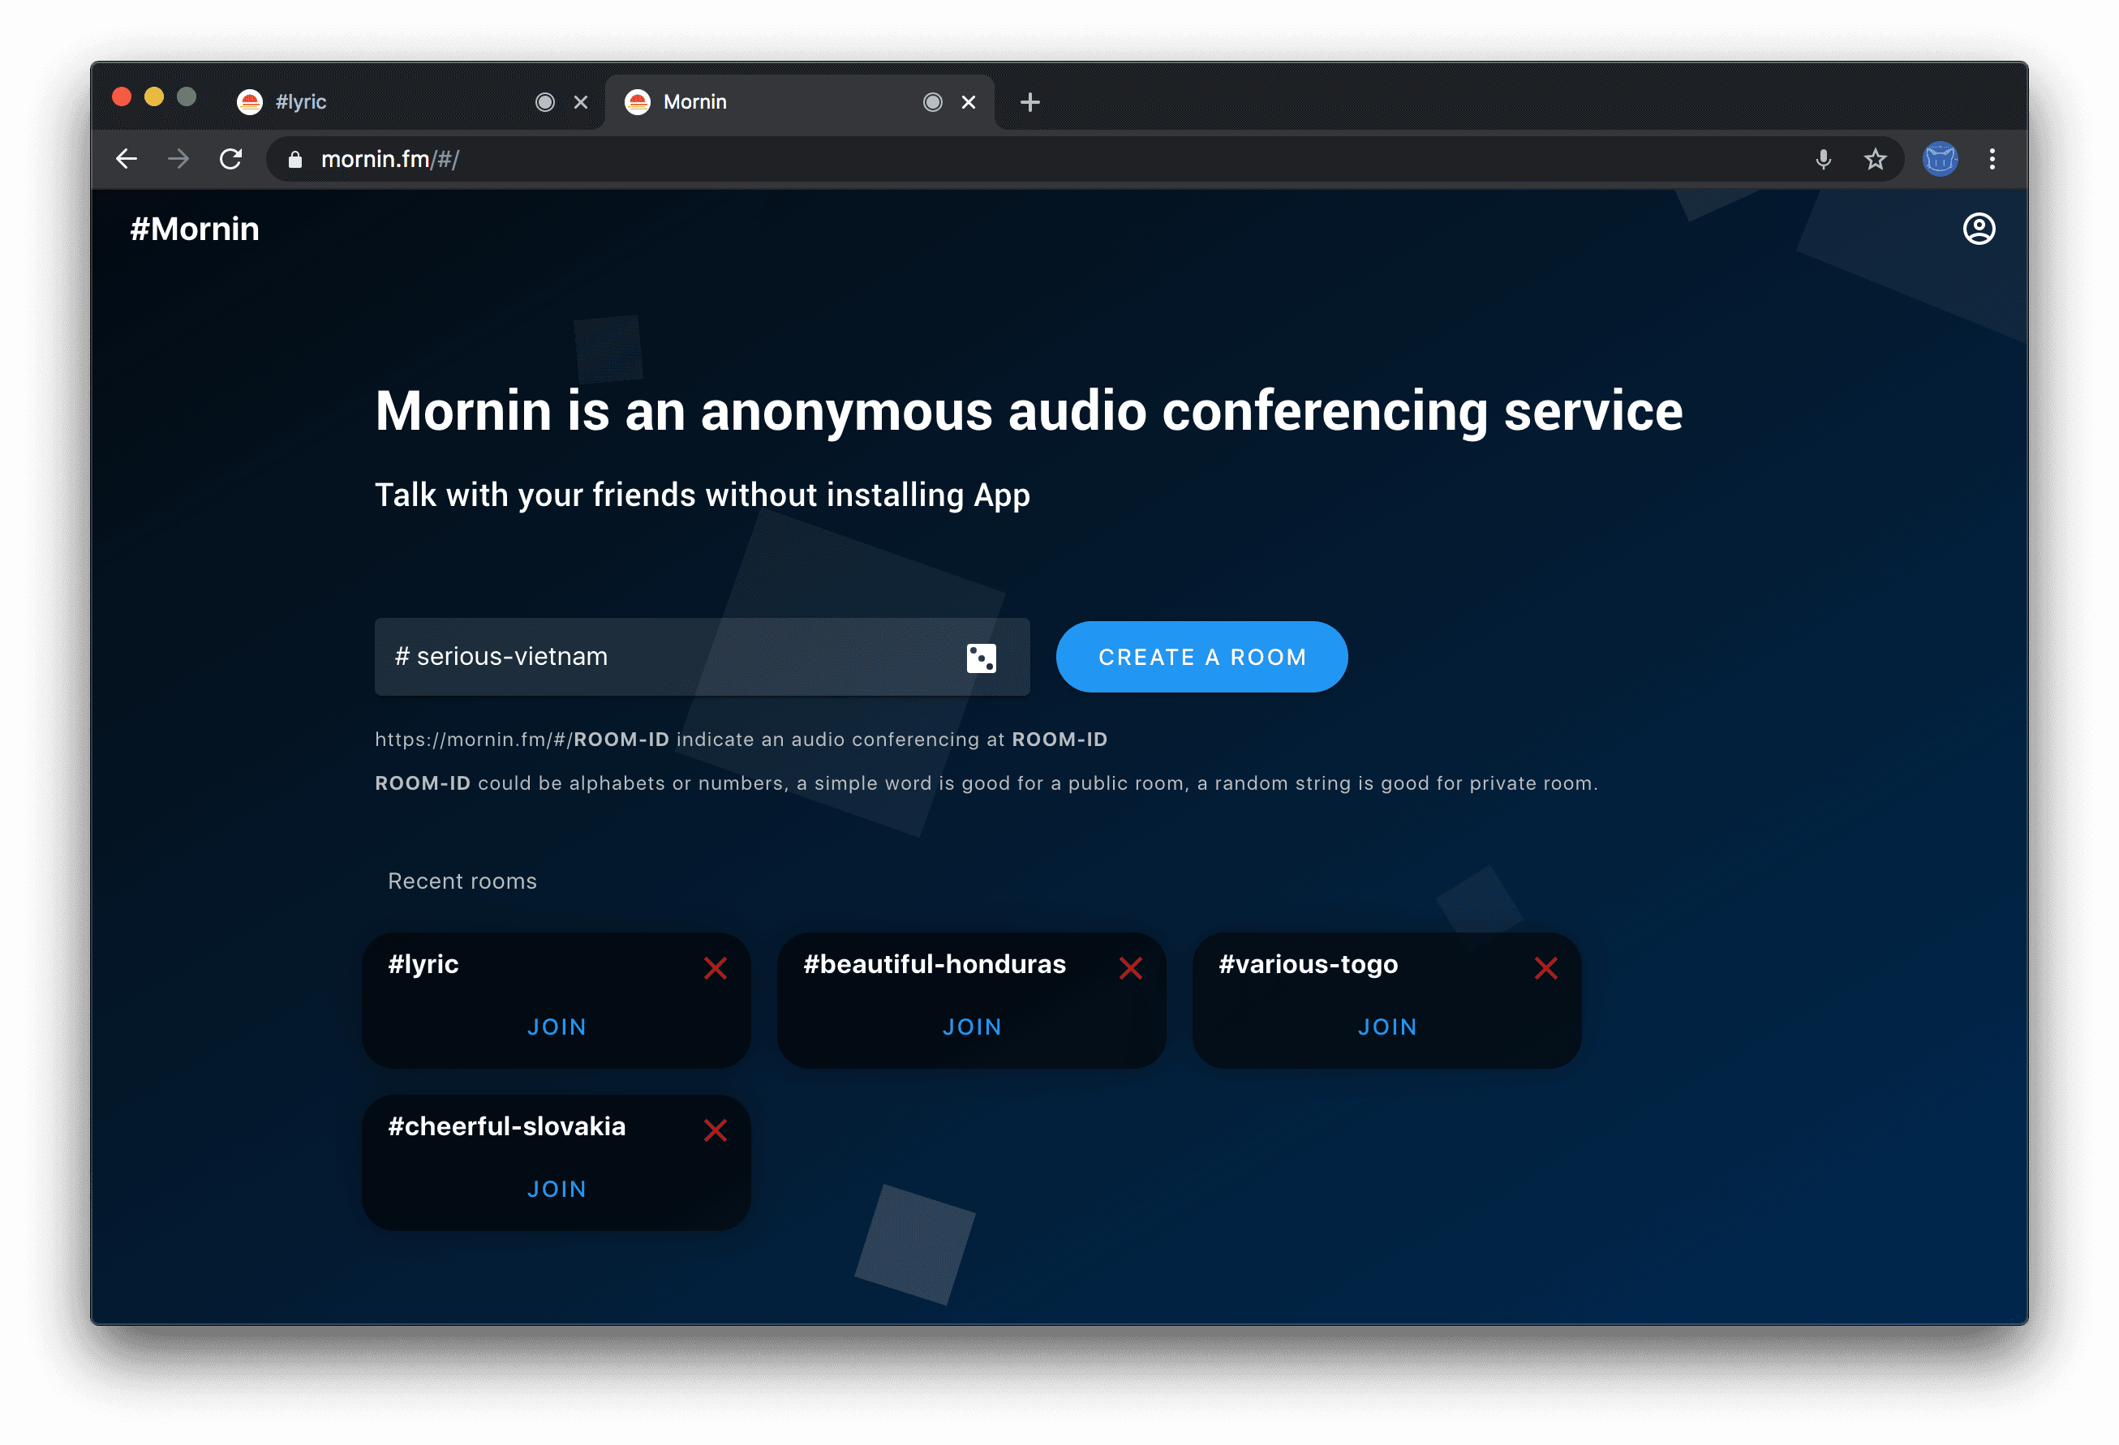
Task: Reload the current page
Action: pyautogui.click(x=230, y=160)
